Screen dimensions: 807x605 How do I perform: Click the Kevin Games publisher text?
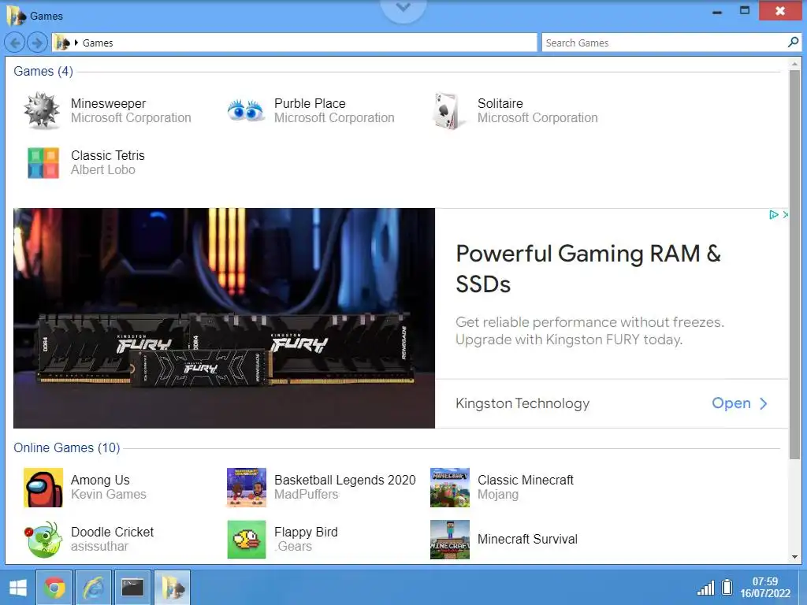109,495
